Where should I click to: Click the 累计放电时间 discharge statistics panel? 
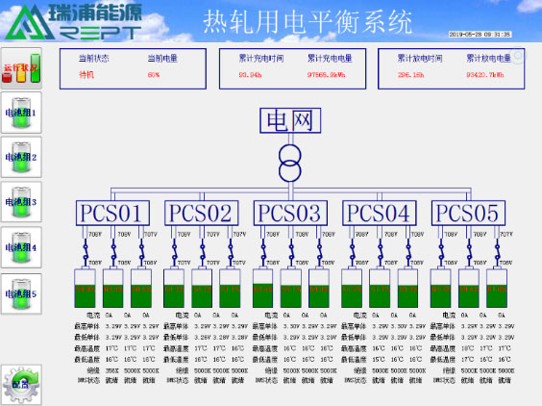(452, 69)
